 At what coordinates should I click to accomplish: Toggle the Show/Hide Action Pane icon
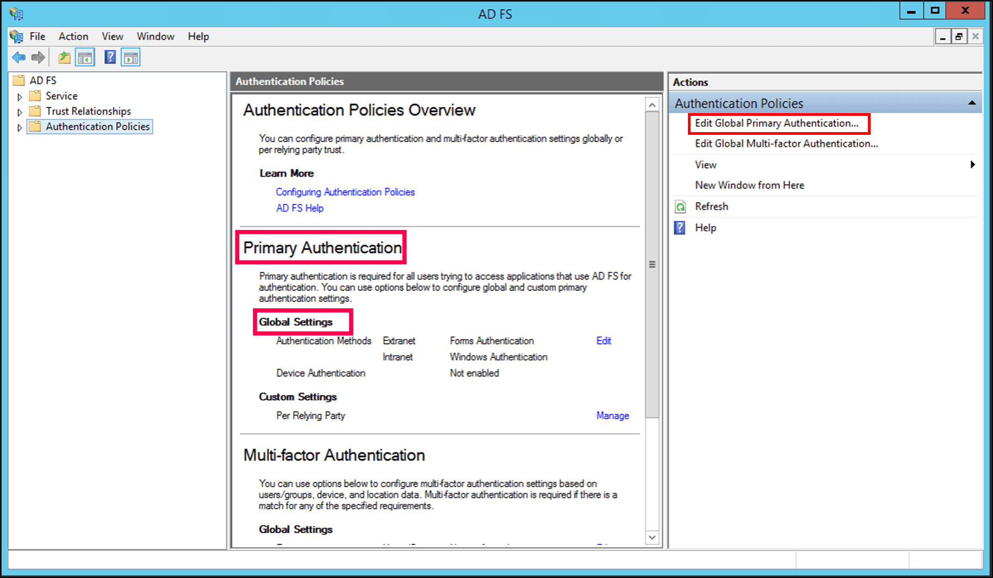point(131,57)
